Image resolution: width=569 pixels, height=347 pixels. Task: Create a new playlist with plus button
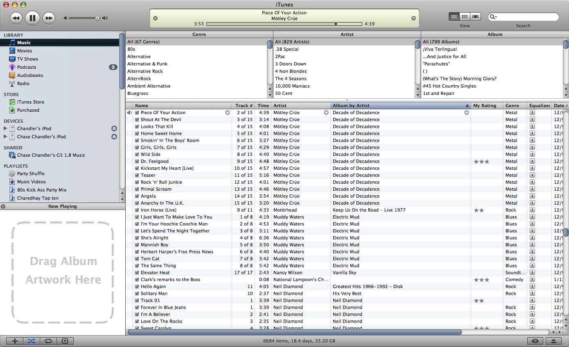[15, 341]
